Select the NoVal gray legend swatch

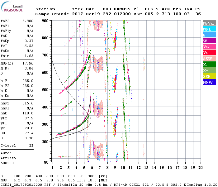click(x=209, y=23)
